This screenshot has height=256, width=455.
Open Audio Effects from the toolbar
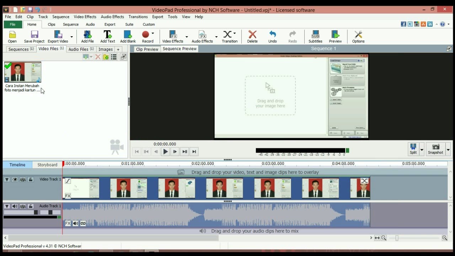coord(202,37)
